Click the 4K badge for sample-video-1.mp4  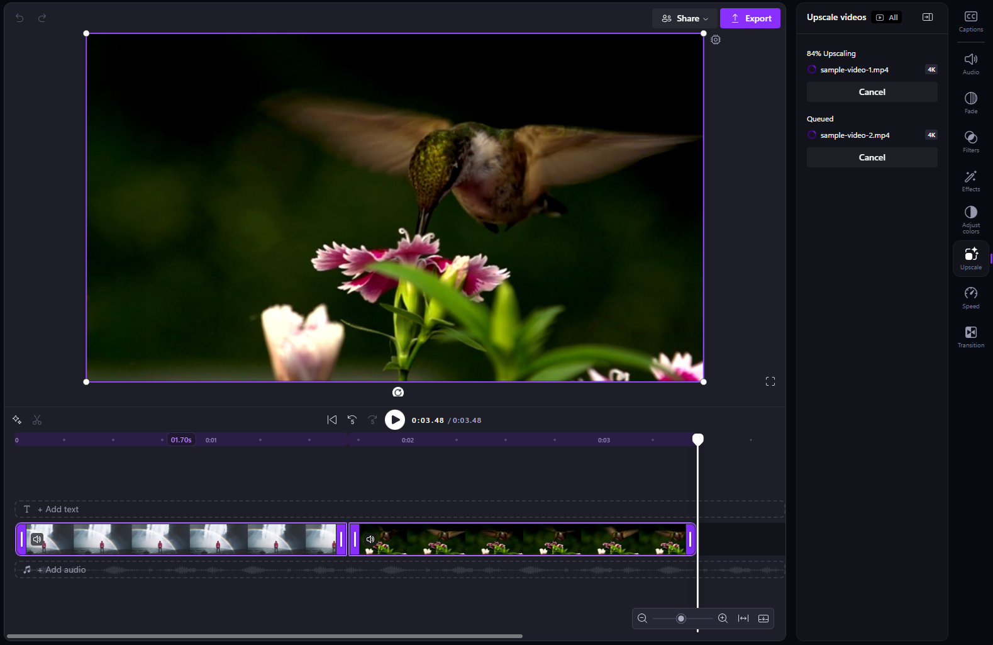tap(931, 70)
